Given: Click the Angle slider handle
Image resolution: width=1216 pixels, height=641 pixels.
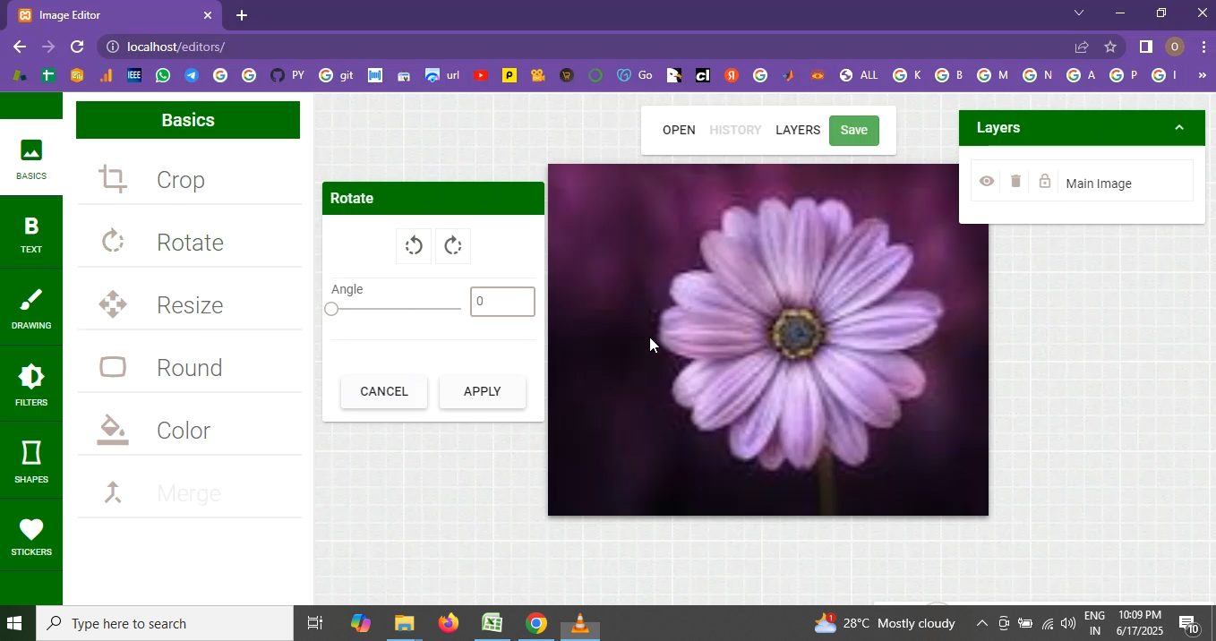Looking at the screenshot, I should pyautogui.click(x=332, y=309).
